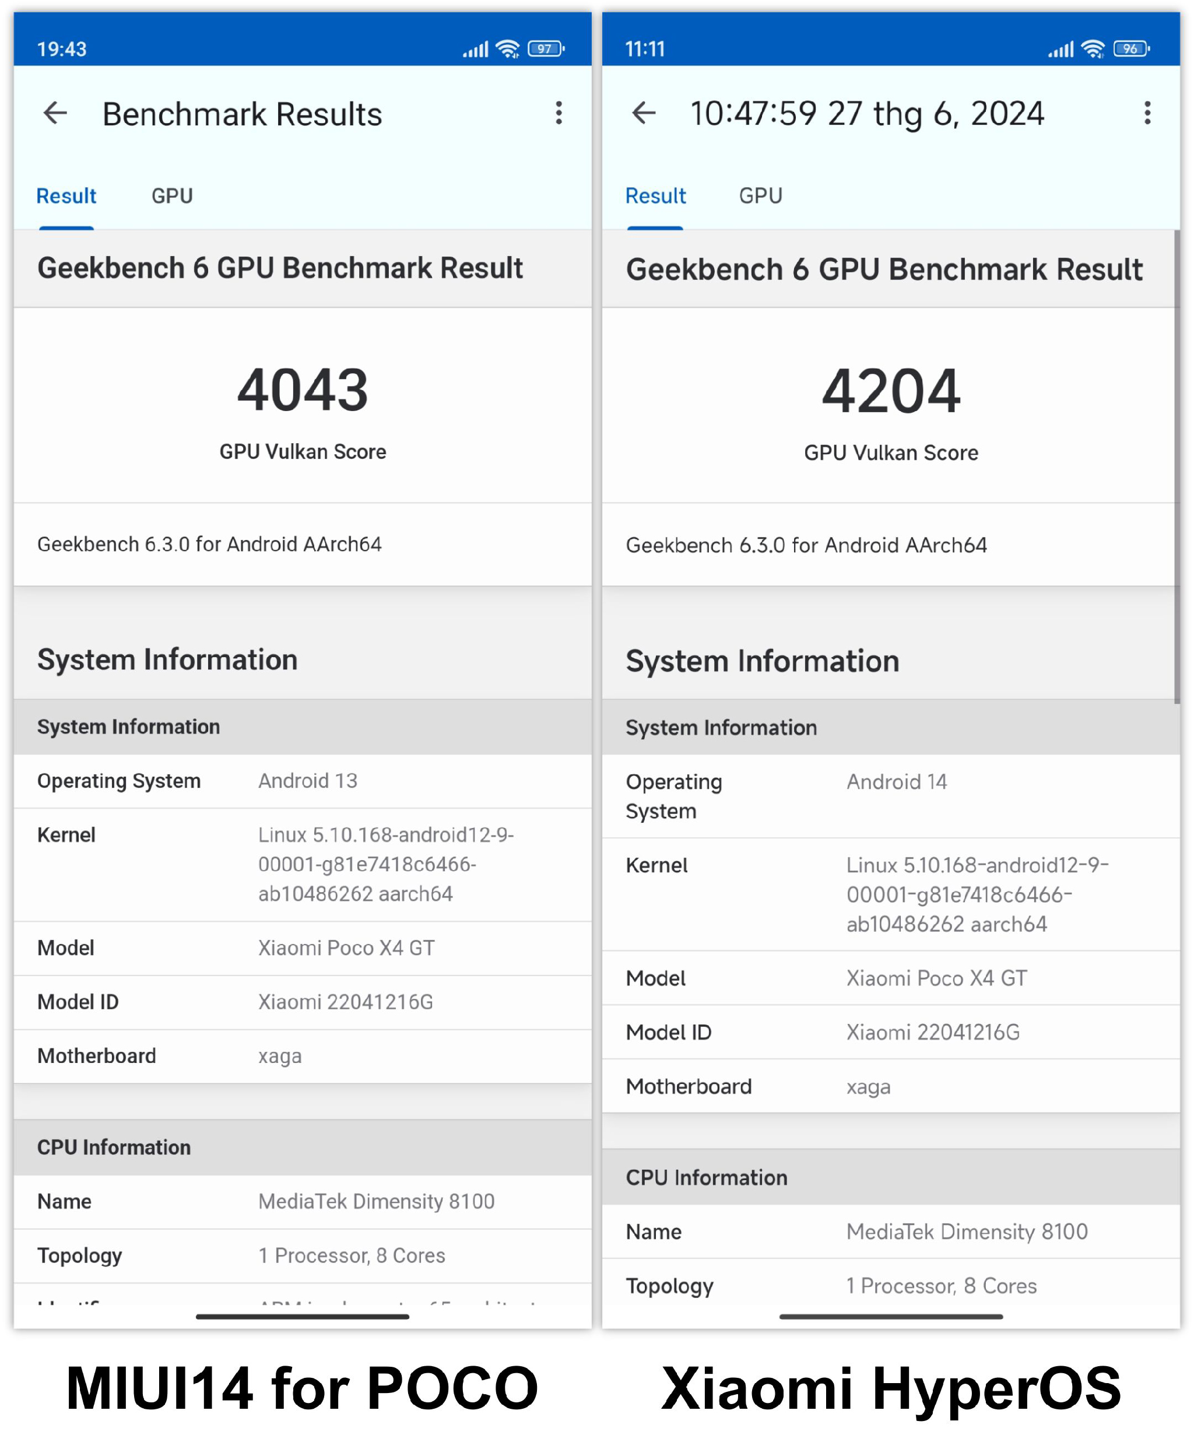Tap the battery 97 icon in status bar
Viewport: 1194px width, 1442px height.
[546, 49]
